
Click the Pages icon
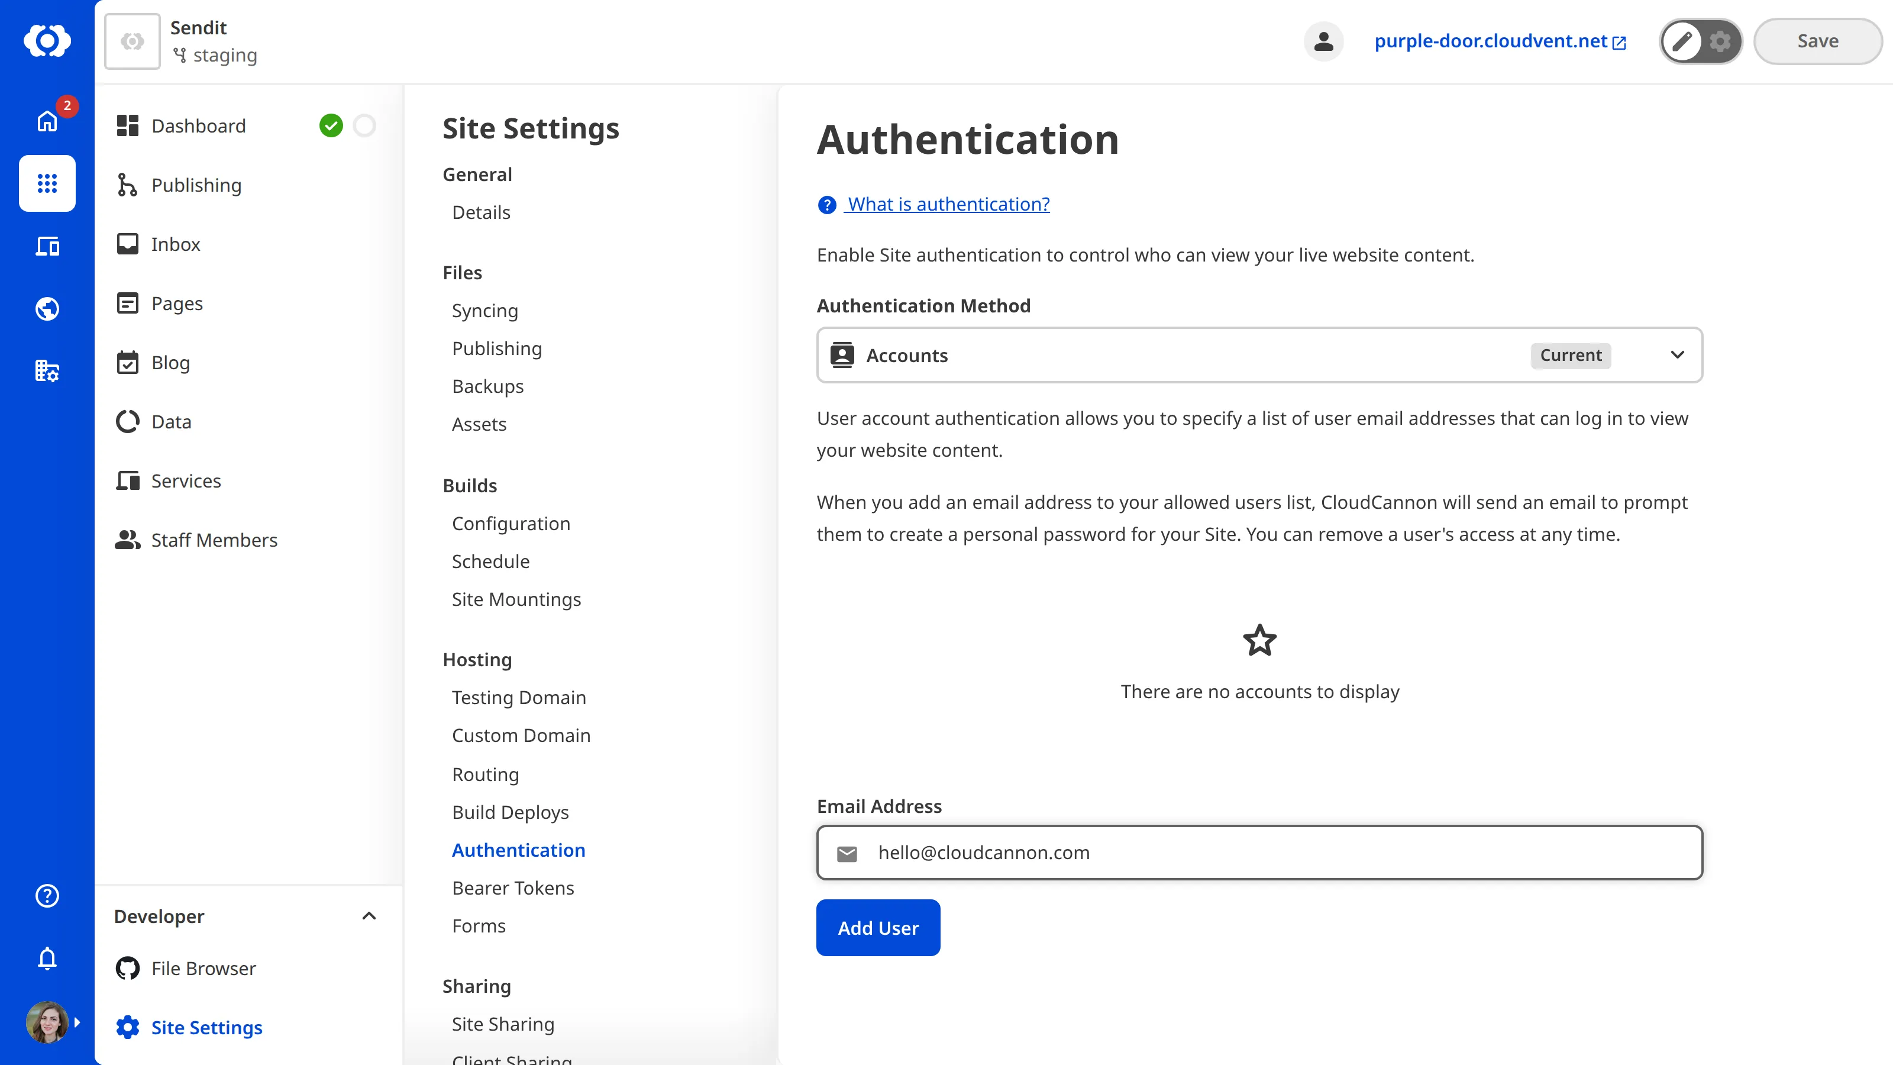click(128, 303)
